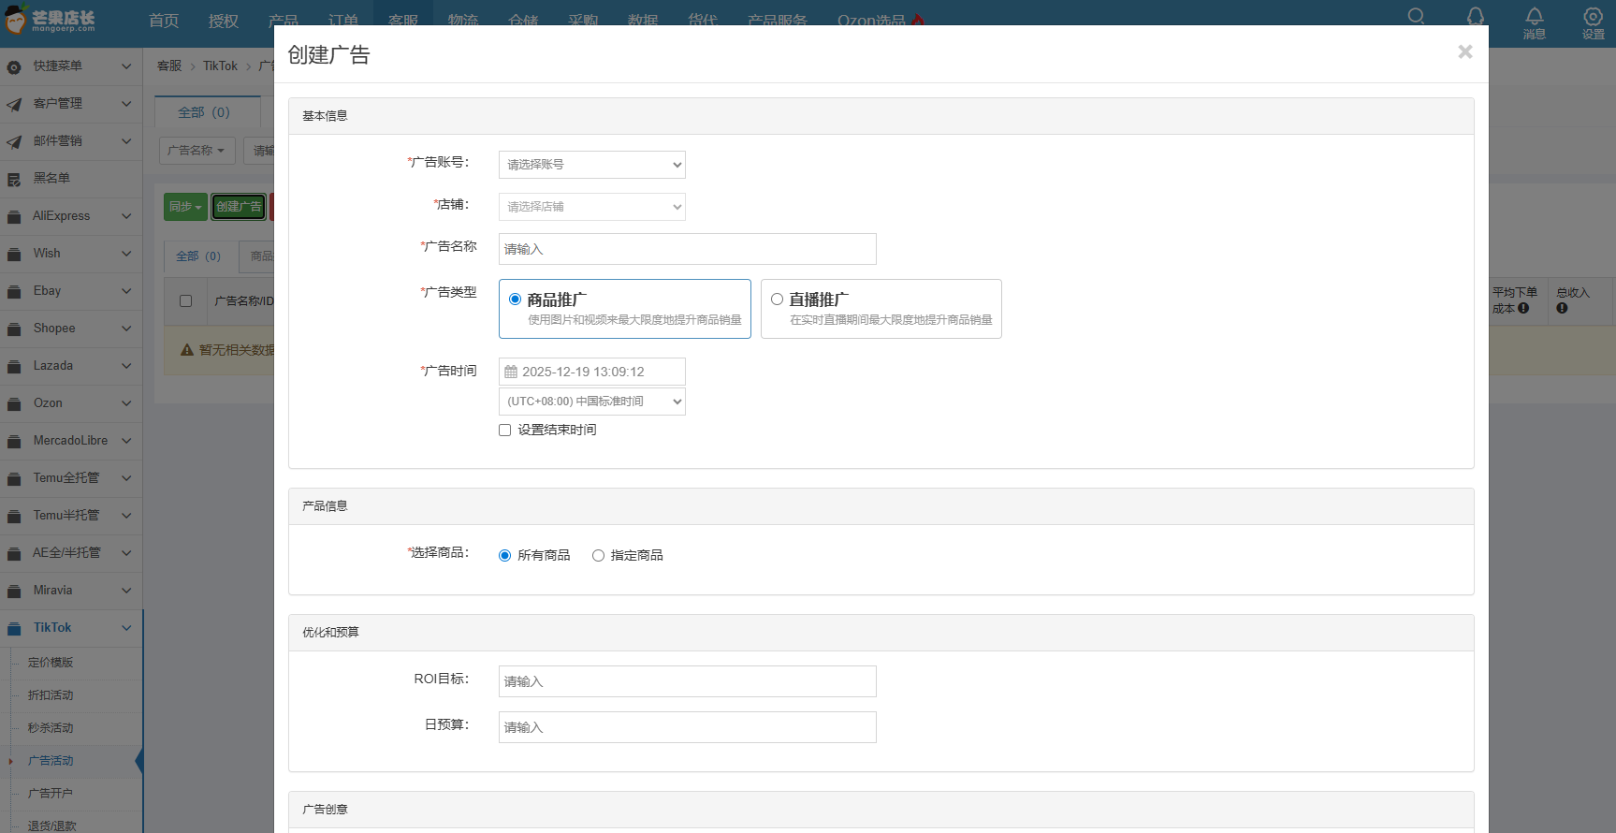This screenshot has height=833, width=1616.
Task: Click the headset support icon
Action: coord(1475,16)
